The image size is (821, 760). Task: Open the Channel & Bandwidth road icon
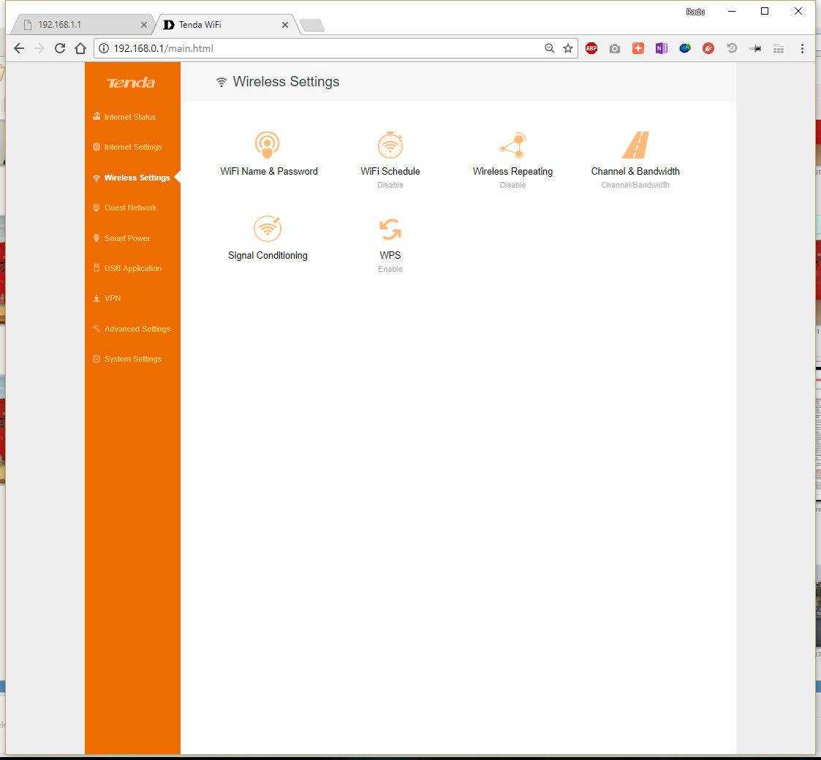[635, 145]
